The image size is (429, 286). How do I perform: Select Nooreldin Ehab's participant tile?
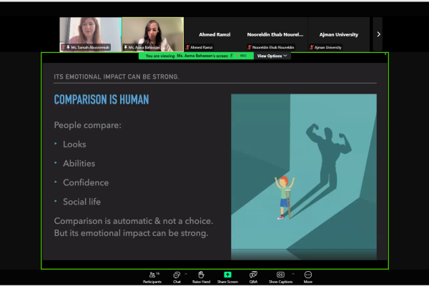click(276, 34)
